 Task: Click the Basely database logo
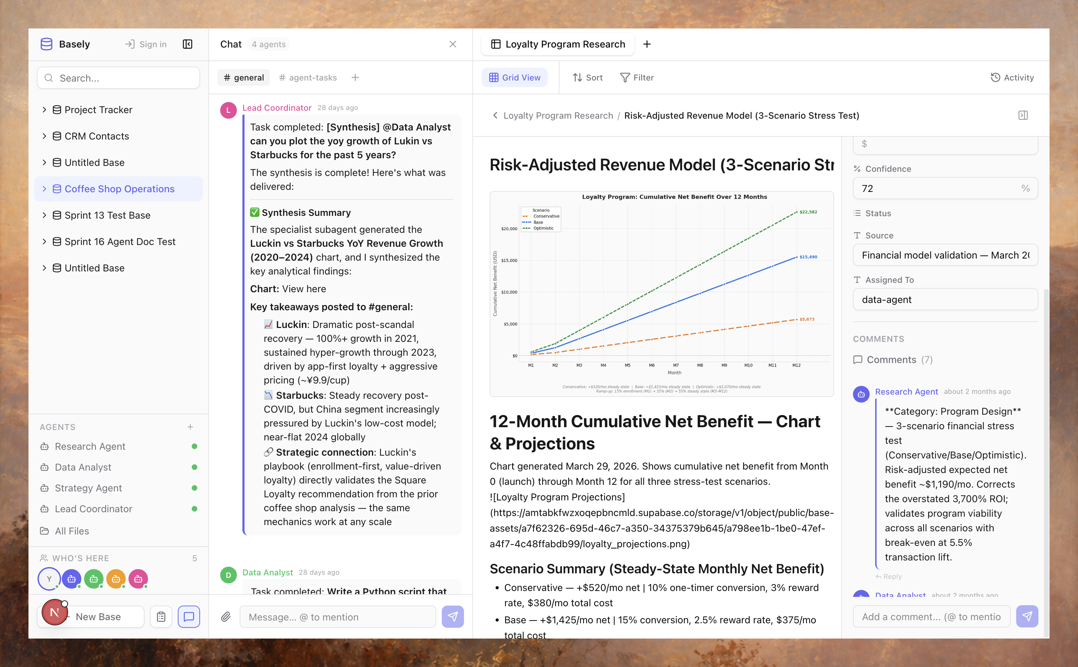(46, 44)
